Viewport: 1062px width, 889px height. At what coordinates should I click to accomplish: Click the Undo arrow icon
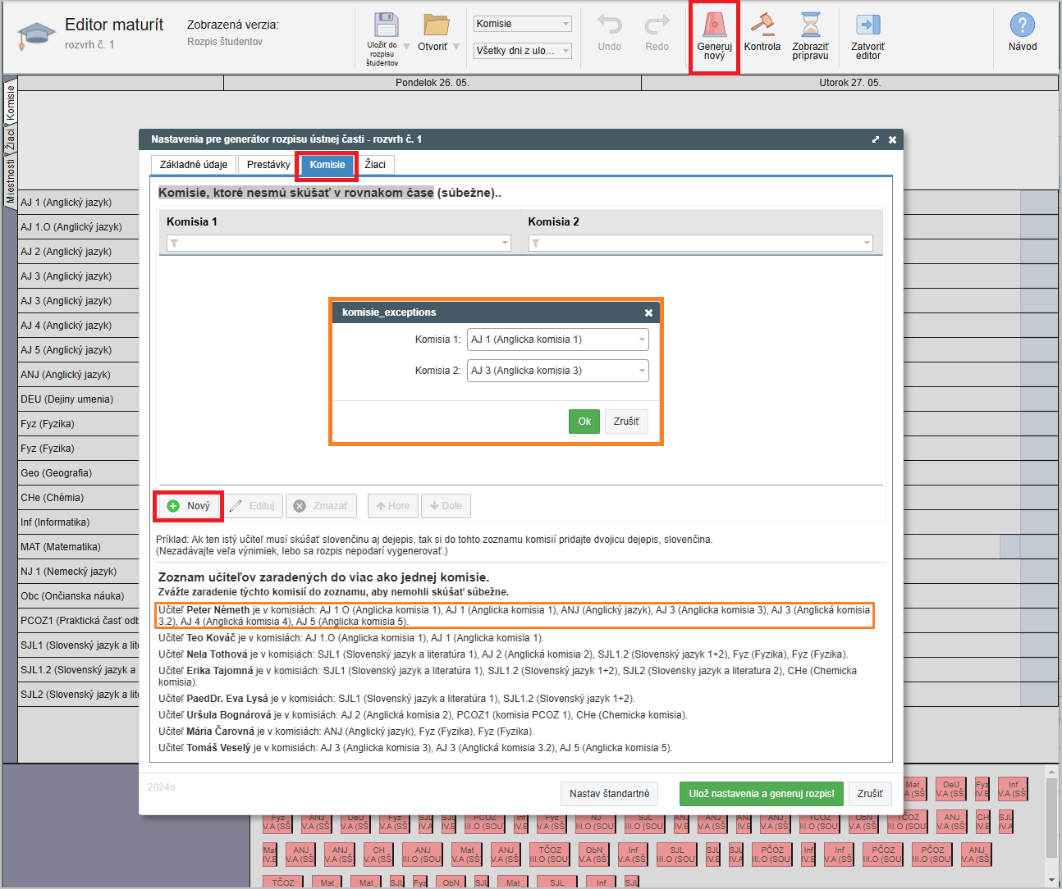609,25
